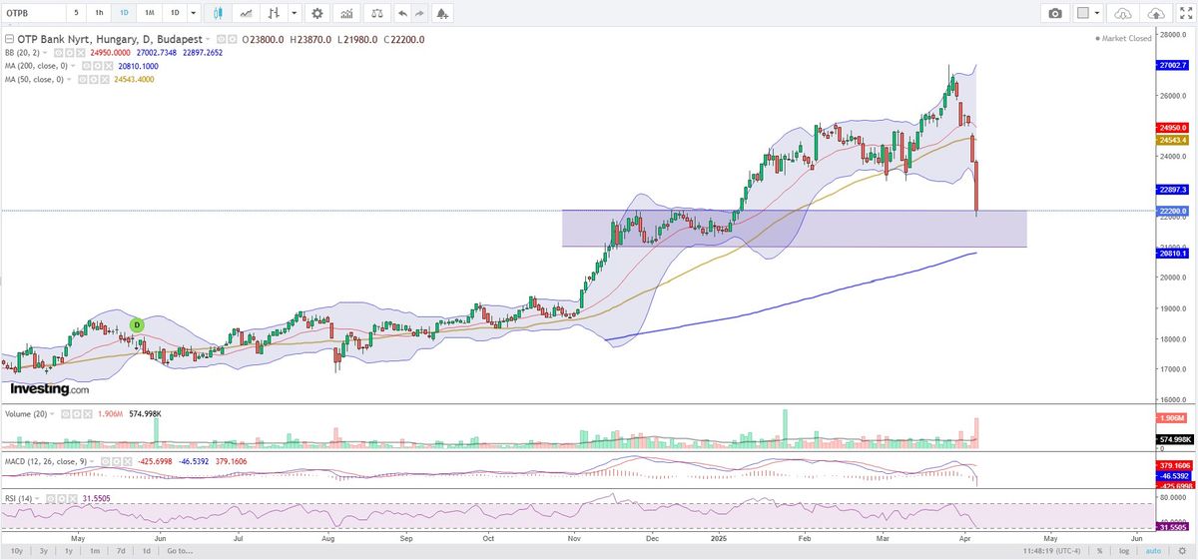1198x560 pixels.
Task: Open the compare symbols scale icon
Action: click(x=376, y=13)
